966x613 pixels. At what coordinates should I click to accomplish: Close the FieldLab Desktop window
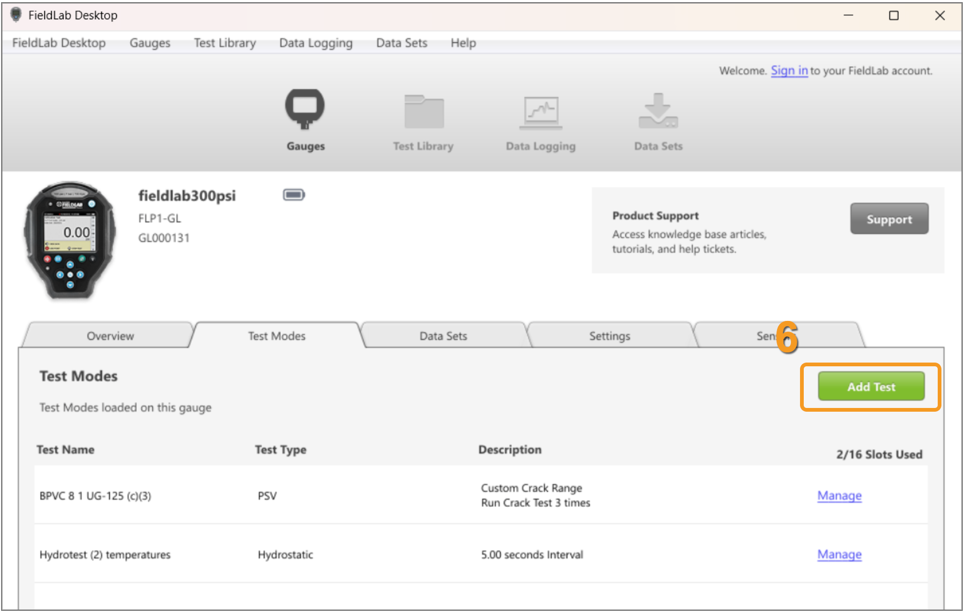point(940,15)
